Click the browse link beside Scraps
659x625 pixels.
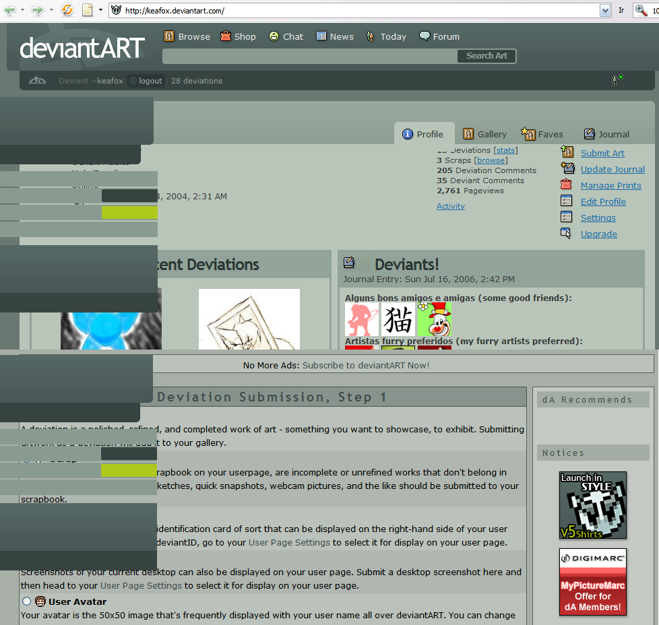click(491, 160)
